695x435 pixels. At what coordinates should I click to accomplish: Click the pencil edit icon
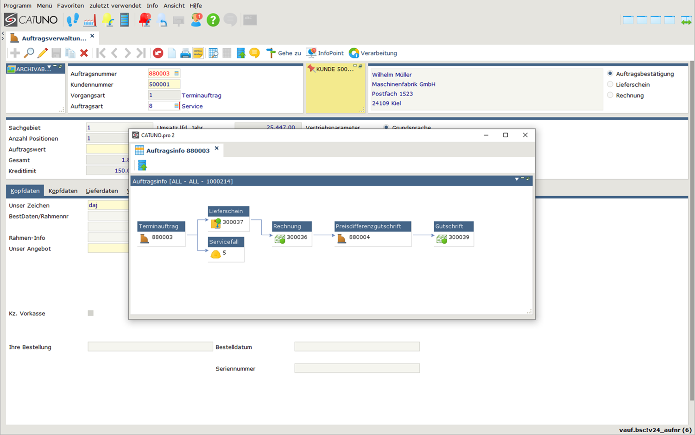point(43,53)
